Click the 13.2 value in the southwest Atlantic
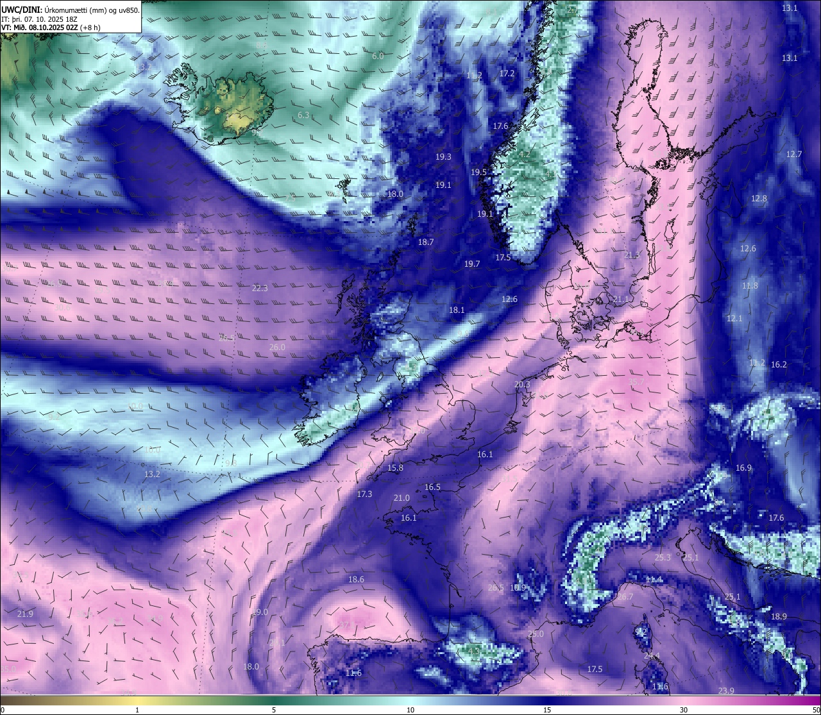 point(152,475)
